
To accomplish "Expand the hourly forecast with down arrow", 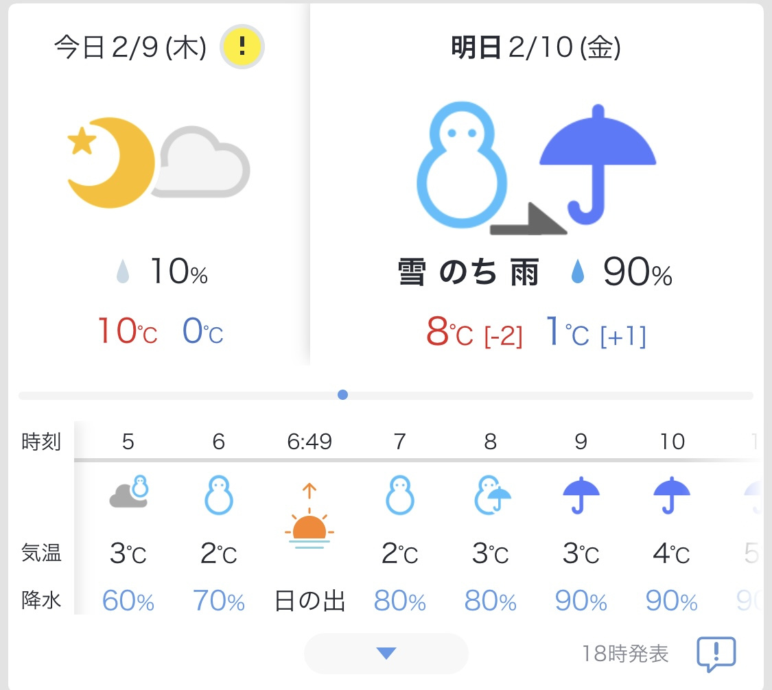I will coord(386,654).
